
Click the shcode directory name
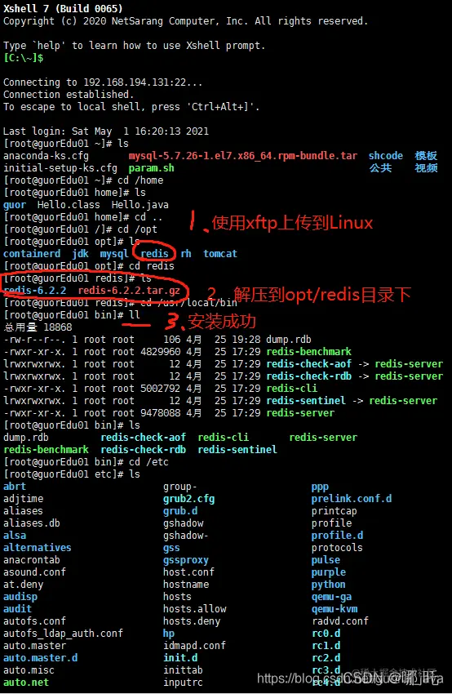(x=386, y=156)
